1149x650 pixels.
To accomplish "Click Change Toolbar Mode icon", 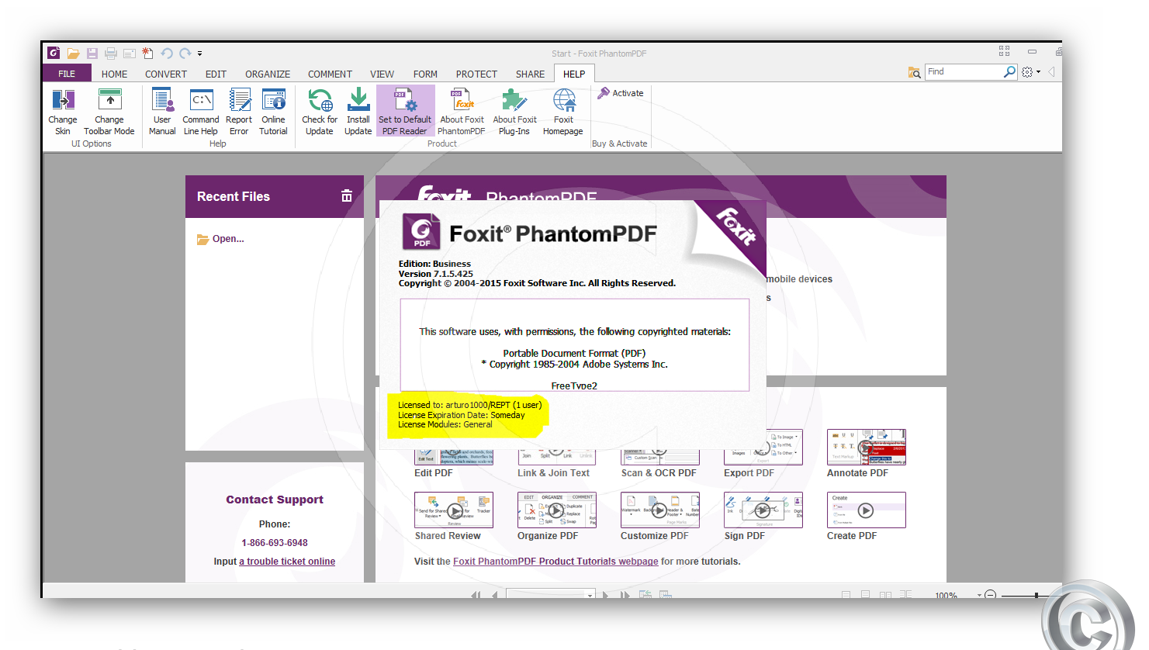I will pos(109,100).
